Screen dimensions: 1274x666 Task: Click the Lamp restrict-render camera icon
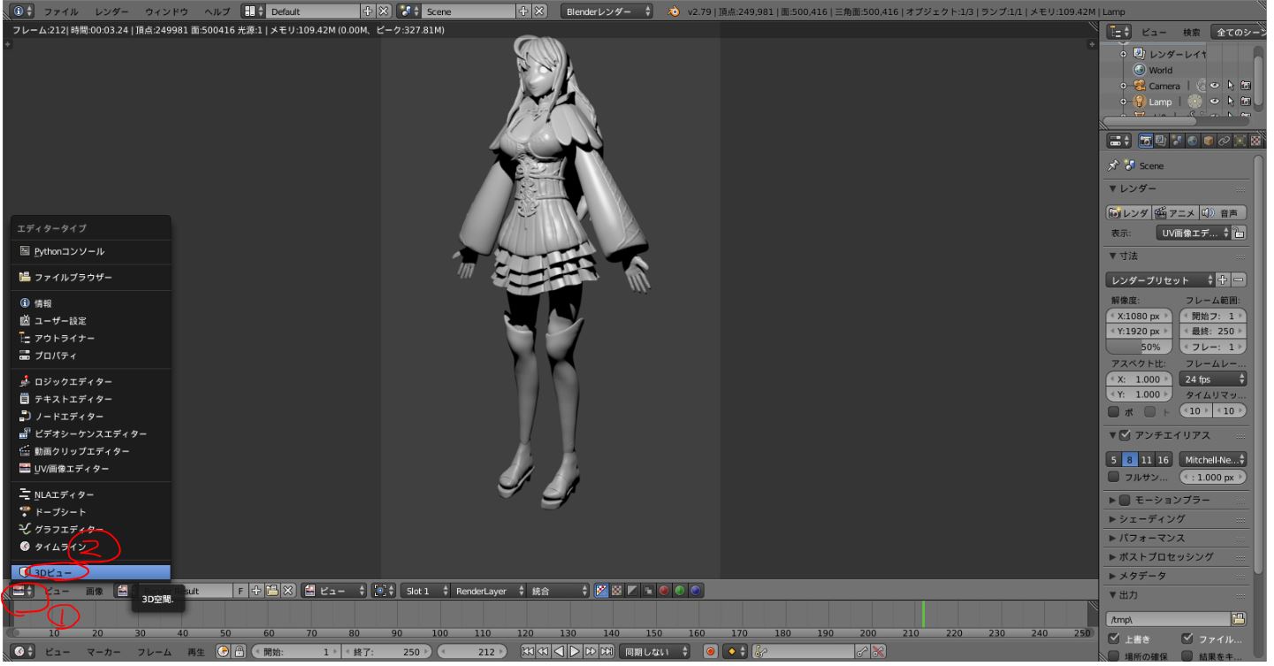pos(1246,102)
